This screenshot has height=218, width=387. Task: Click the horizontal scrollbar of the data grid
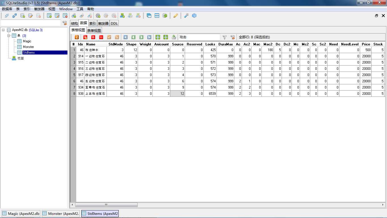[x=106, y=205]
